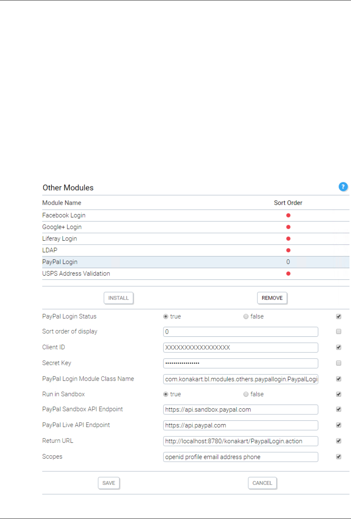Screen dimensions: 351x519
Task: Toggle checkbox beside PayPal Login Module Class Name
Action: point(339,379)
